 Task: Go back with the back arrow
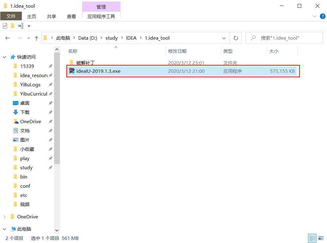pyautogui.click(x=7, y=38)
